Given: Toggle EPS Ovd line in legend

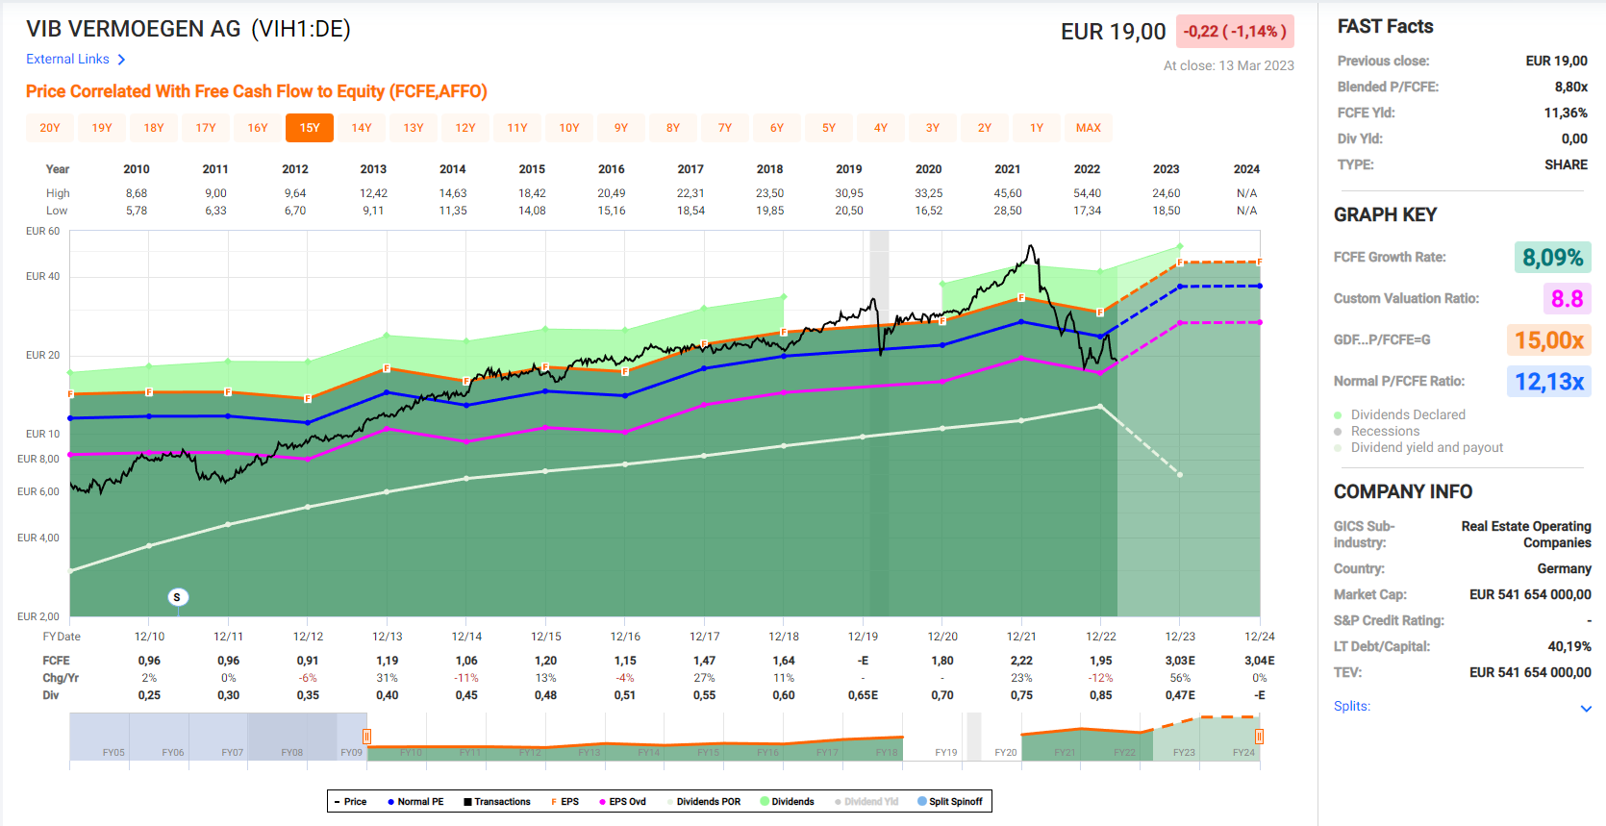Looking at the screenshot, I should coord(622,802).
